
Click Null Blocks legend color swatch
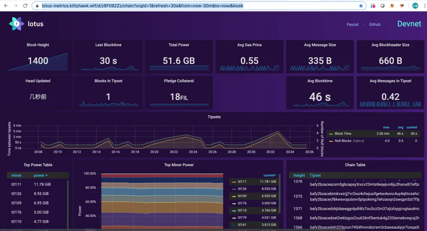[331, 141]
